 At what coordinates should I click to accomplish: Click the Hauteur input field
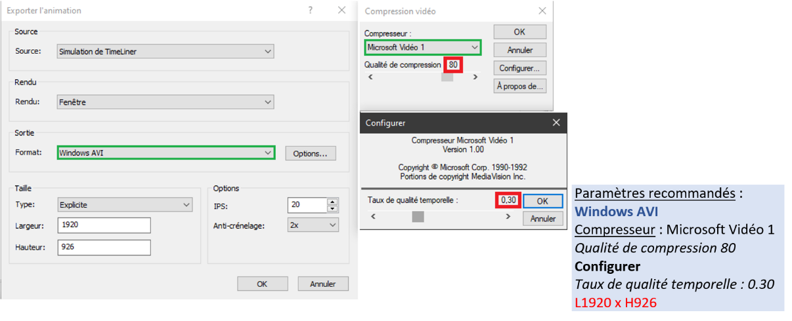coord(104,248)
